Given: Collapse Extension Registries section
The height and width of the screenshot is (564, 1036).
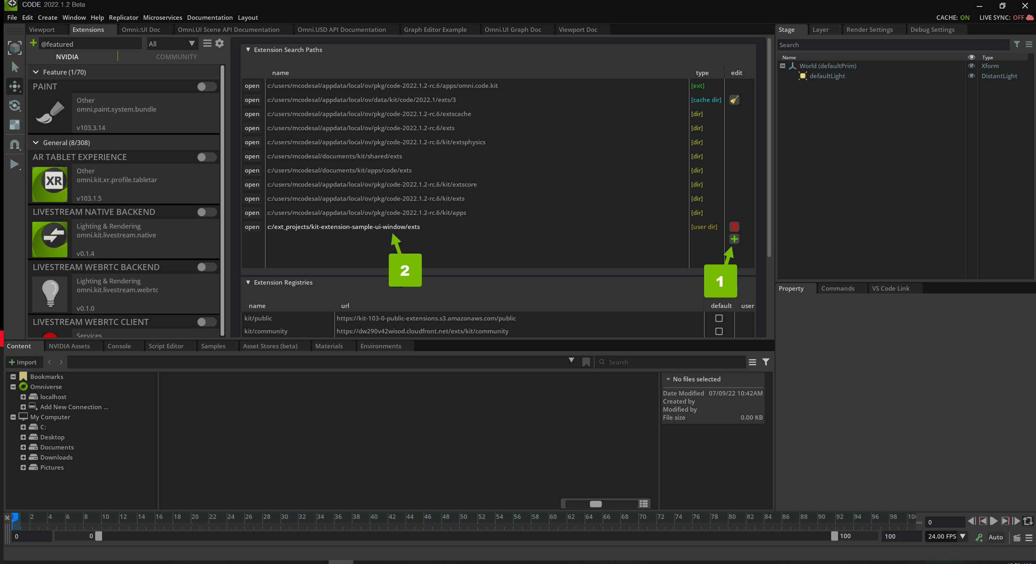Looking at the screenshot, I should (x=248, y=283).
